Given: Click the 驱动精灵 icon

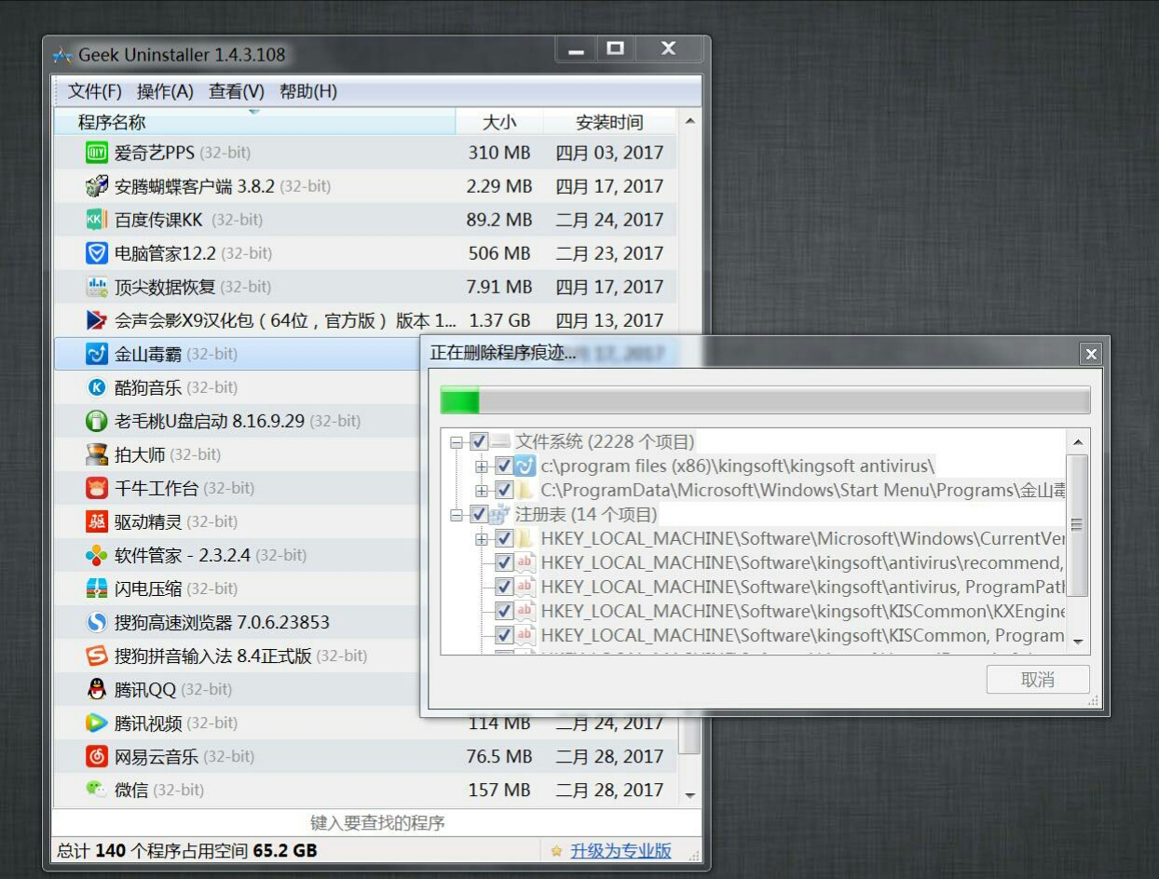Looking at the screenshot, I should (97, 521).
